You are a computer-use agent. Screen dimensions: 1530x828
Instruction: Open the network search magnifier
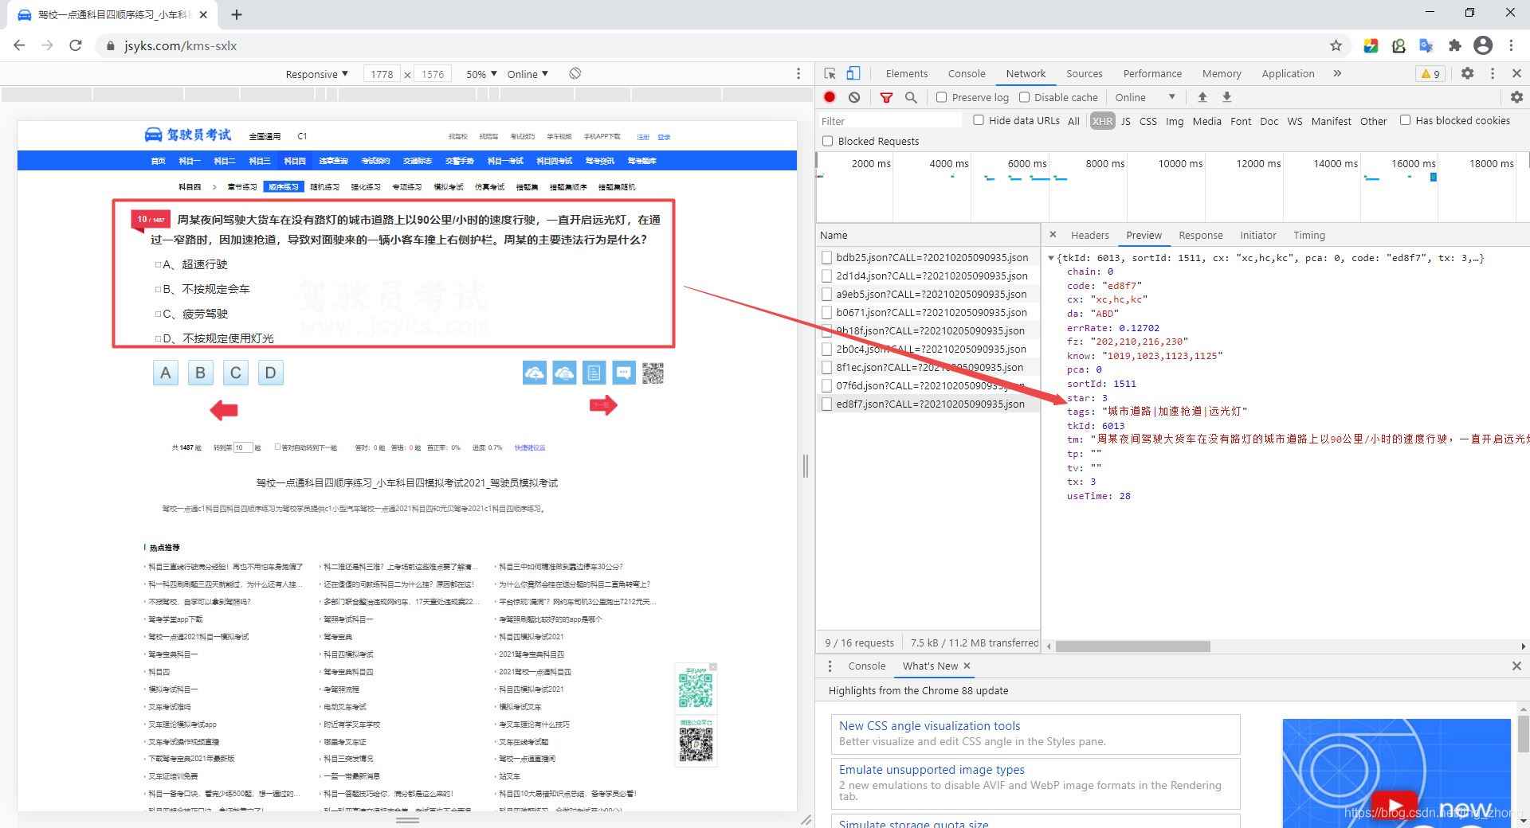coord(911,97)
